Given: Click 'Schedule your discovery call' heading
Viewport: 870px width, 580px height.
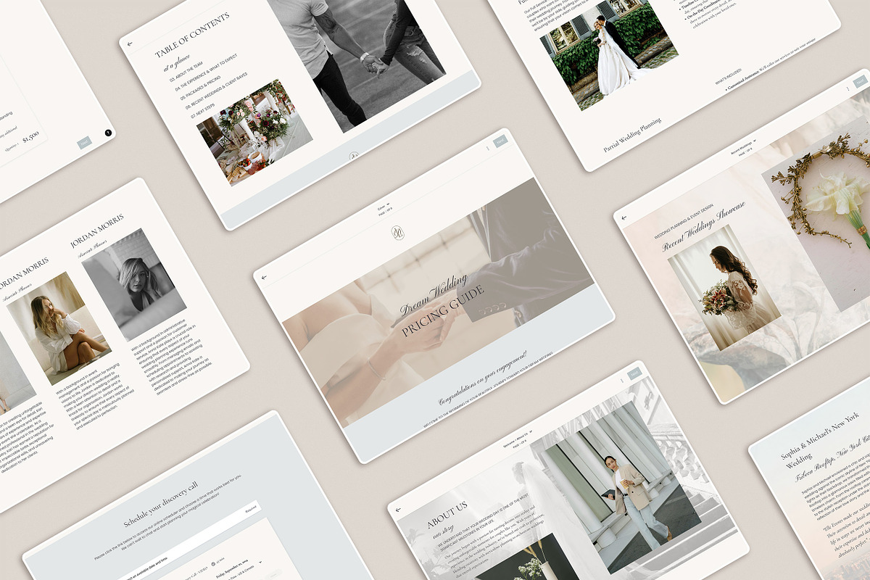Looking at the screenshot, I should (x=160, y=502).
